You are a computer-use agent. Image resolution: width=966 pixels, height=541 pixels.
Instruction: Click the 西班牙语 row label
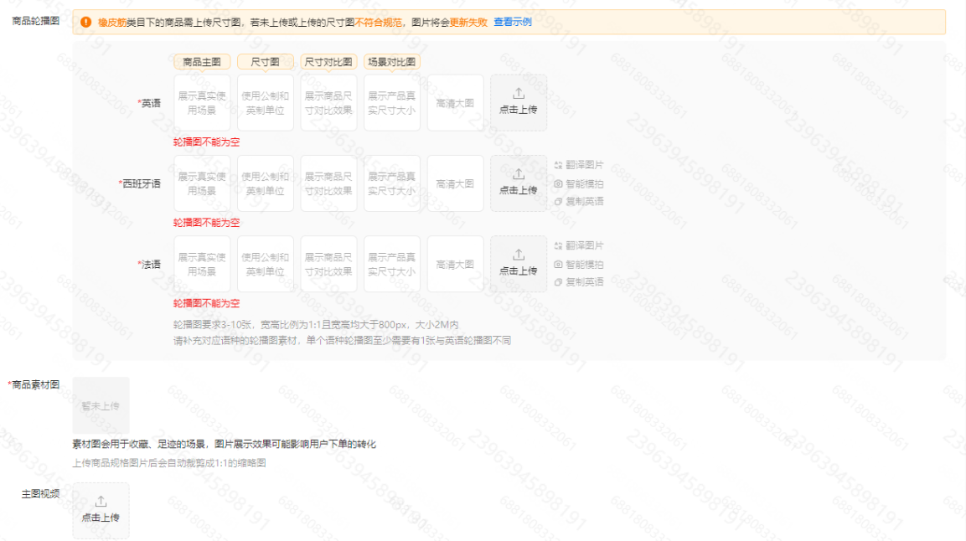[140, 184]
